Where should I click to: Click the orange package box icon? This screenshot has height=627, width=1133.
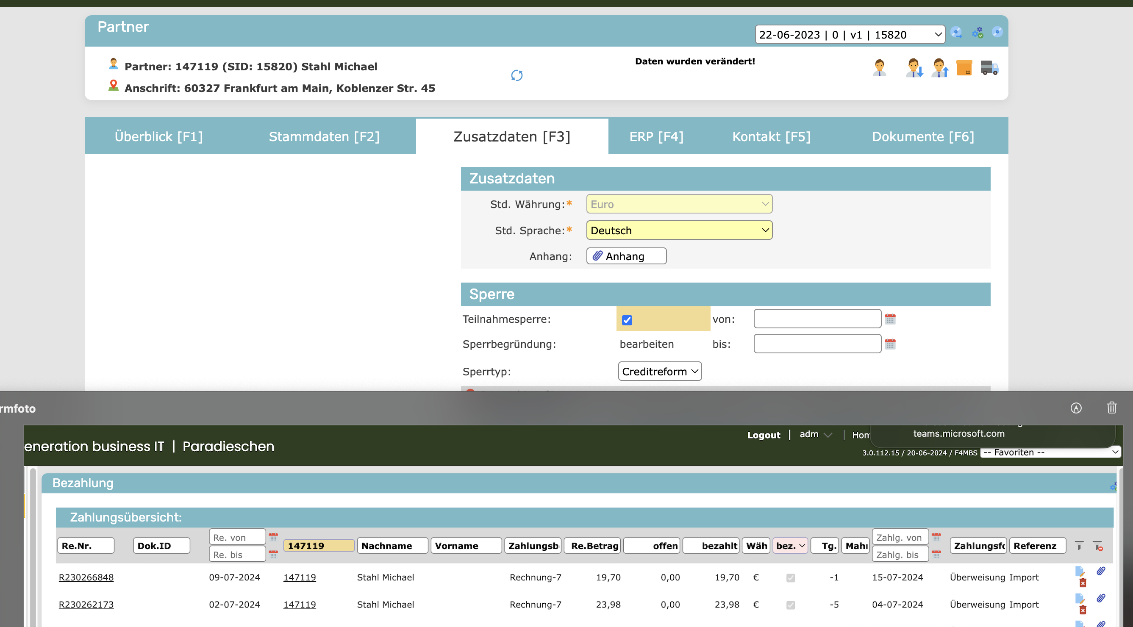964,68
